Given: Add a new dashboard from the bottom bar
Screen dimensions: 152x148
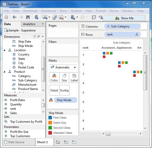Looking at the screenshot, I should tap(66, 142).
